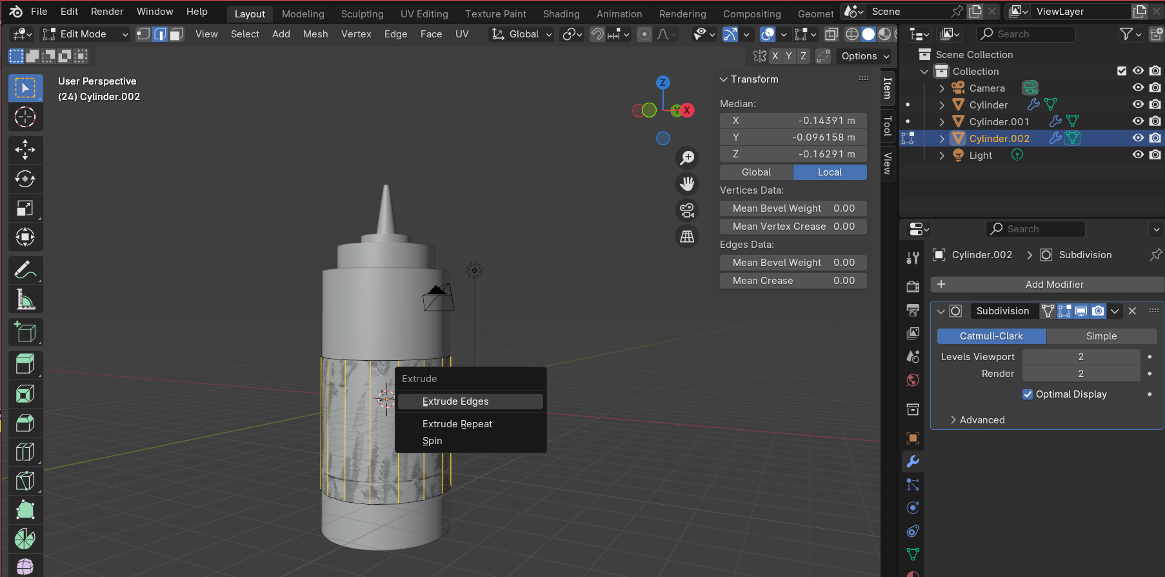Open Global transform orientation dropdown

click(x=522, y=34)
